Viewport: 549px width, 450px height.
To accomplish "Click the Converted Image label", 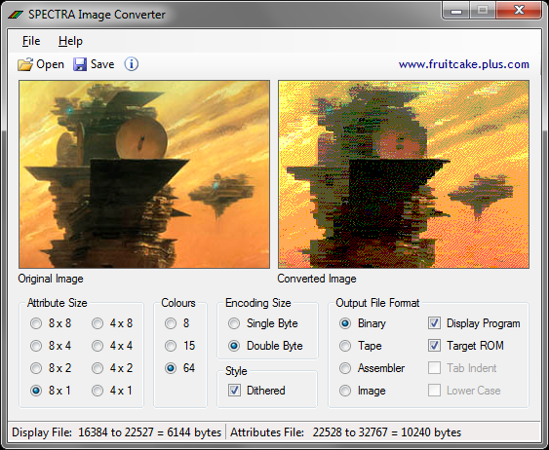I will point(317,279).
